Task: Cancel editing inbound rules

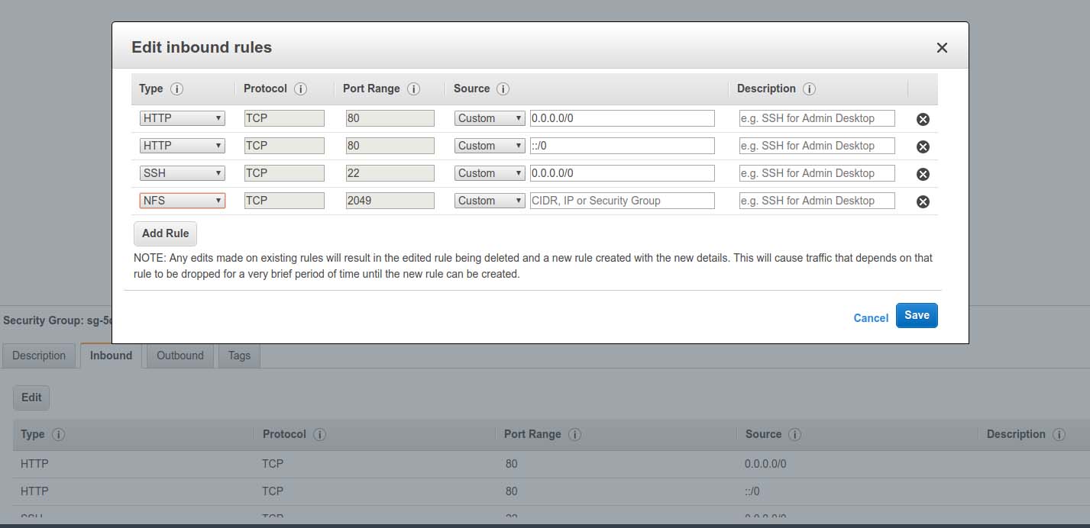Action: pos(870,318)
